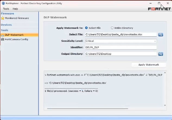172x120 pixels.
Task: Open the Sensitivity Level dropdown
Action: coord(121,41)
